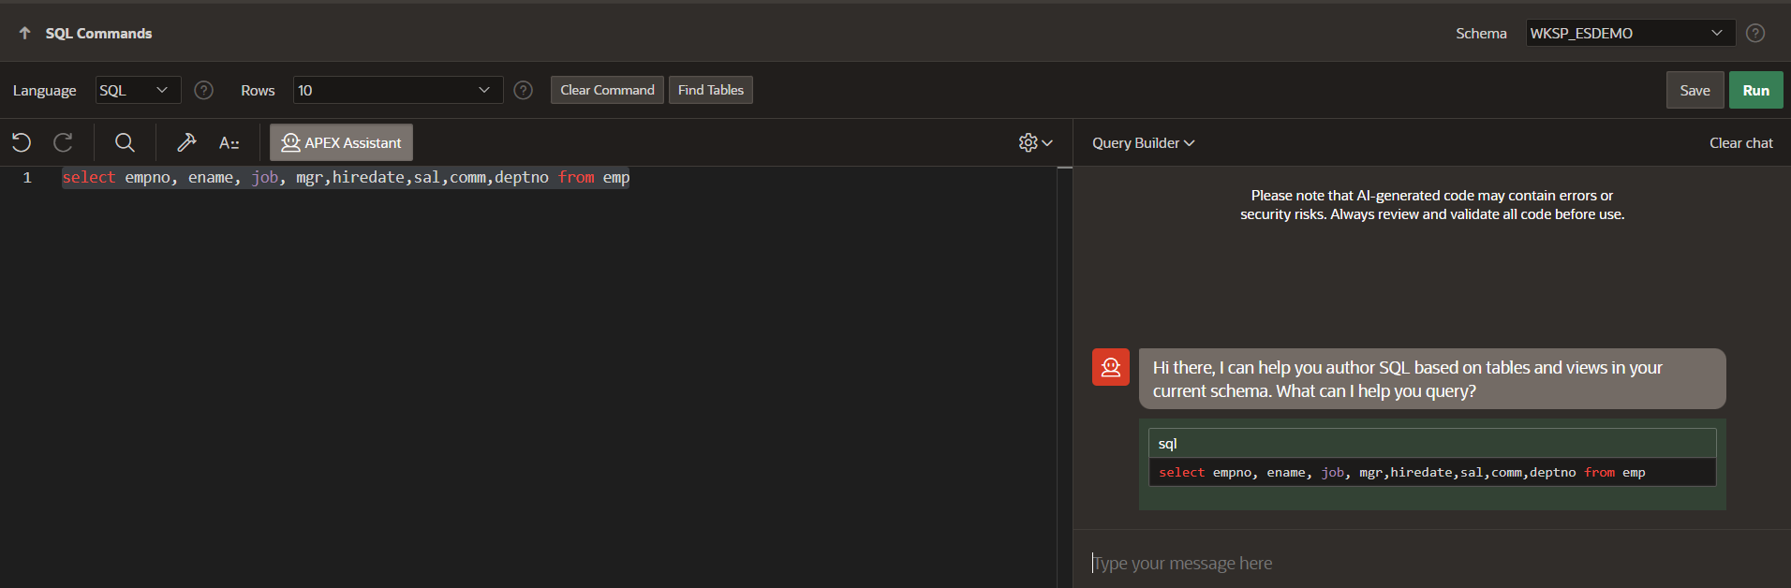The image size is (1791, 588).
Task: Click the Clear Command button
Action: coord(607,90)
